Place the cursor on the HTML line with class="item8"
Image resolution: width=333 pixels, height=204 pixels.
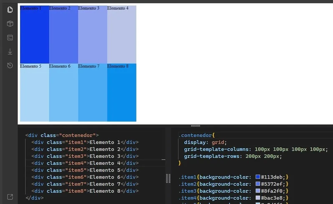85,191
